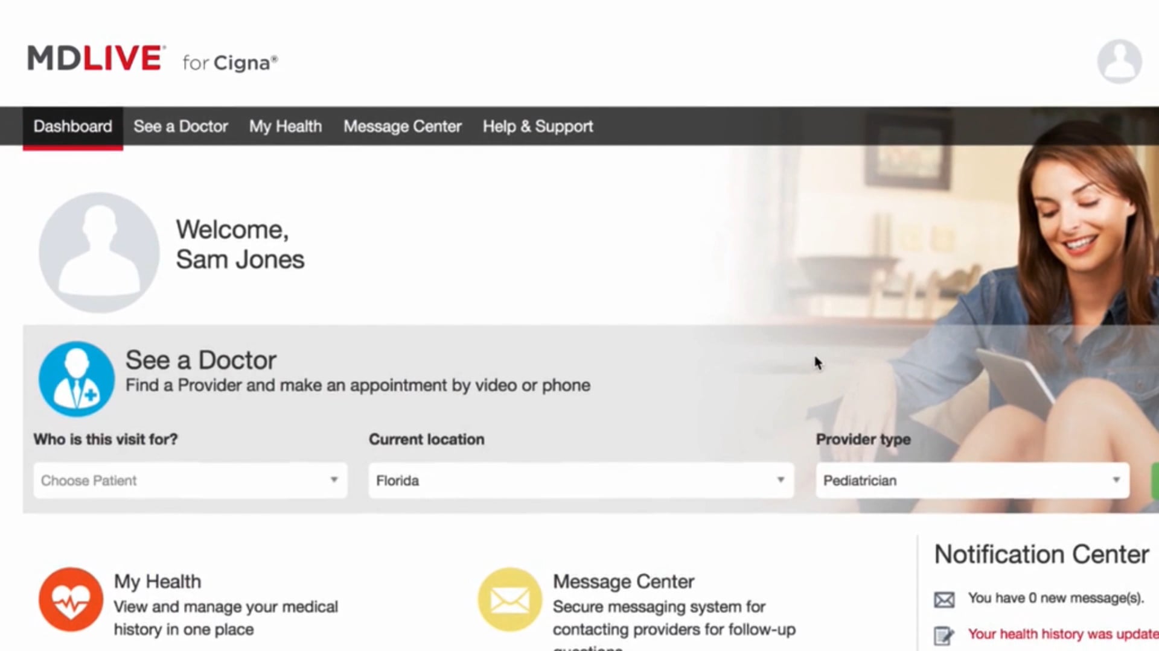
Task: Click Help & Support in the navigation
Action: (537, 127)
